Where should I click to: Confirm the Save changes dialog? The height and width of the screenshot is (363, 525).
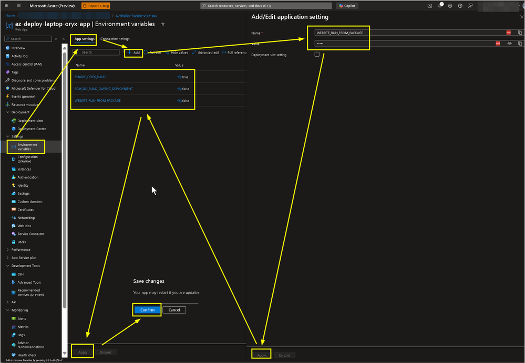[147, 310]
